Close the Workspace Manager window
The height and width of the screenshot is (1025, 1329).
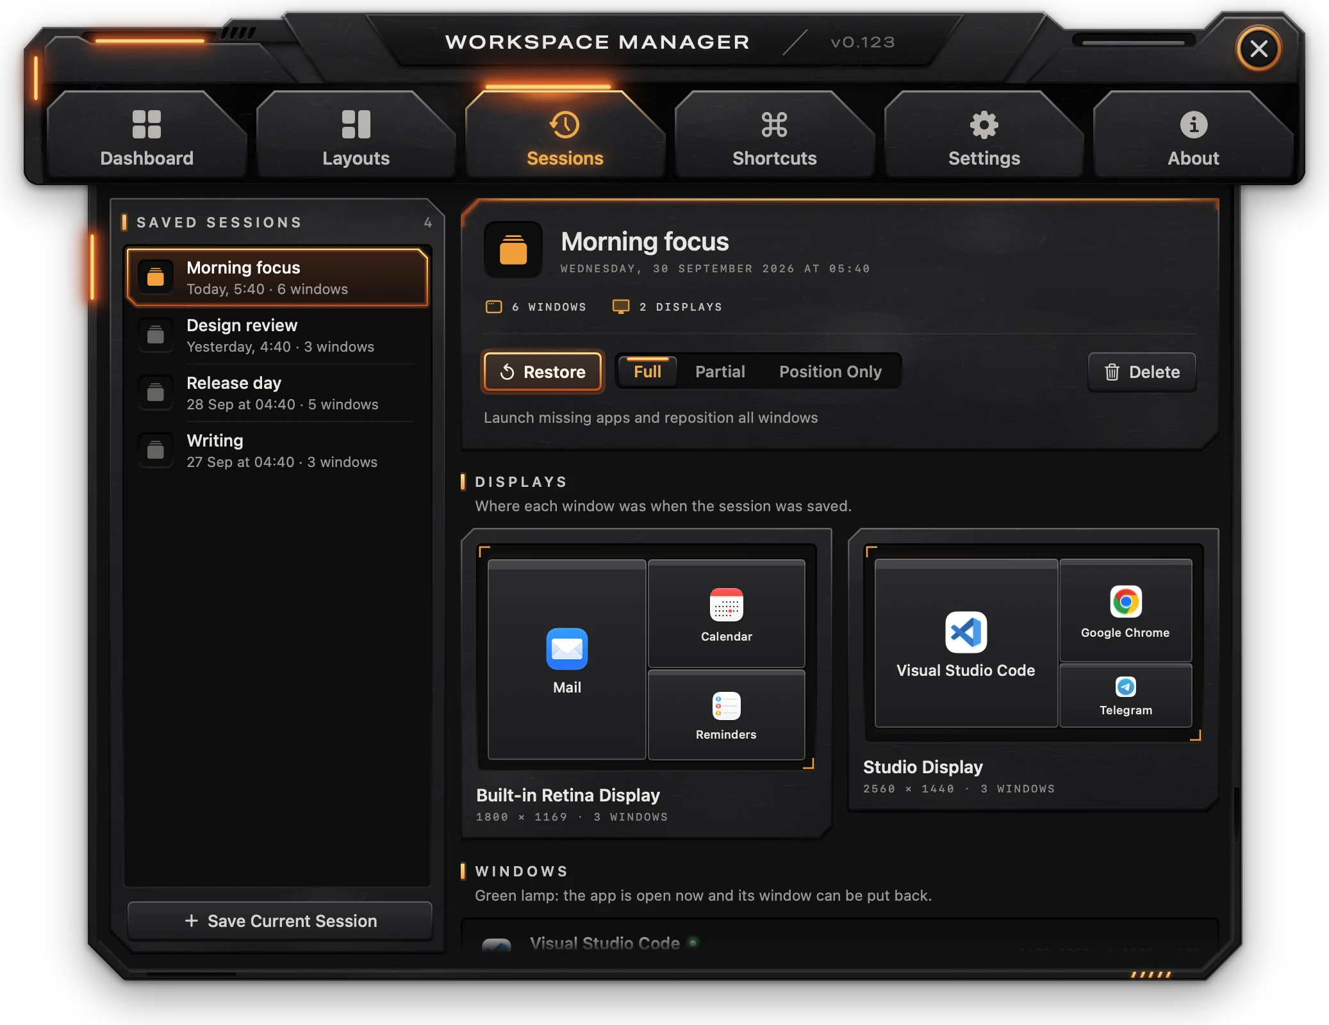[x=1259, y=49]
